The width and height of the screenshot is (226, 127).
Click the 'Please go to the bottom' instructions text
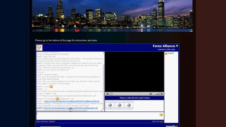point(66,41)
